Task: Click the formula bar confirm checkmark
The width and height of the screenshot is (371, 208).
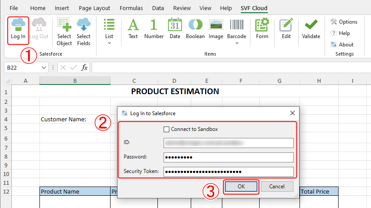Action: click(x=74, y=67)
